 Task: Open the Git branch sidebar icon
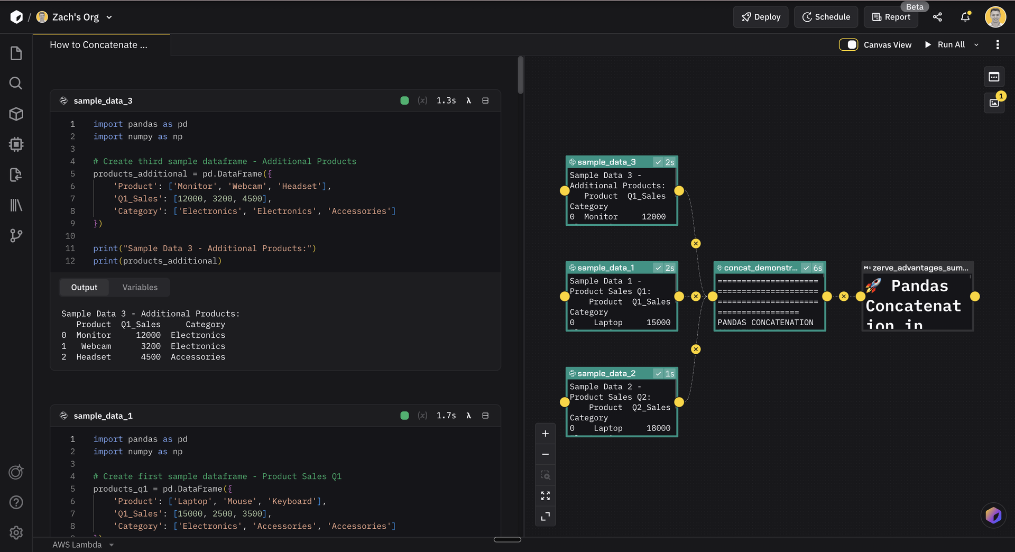[x=16, y=235]
